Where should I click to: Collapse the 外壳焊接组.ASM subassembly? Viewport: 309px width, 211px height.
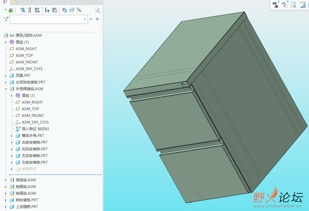coord(6,89)
